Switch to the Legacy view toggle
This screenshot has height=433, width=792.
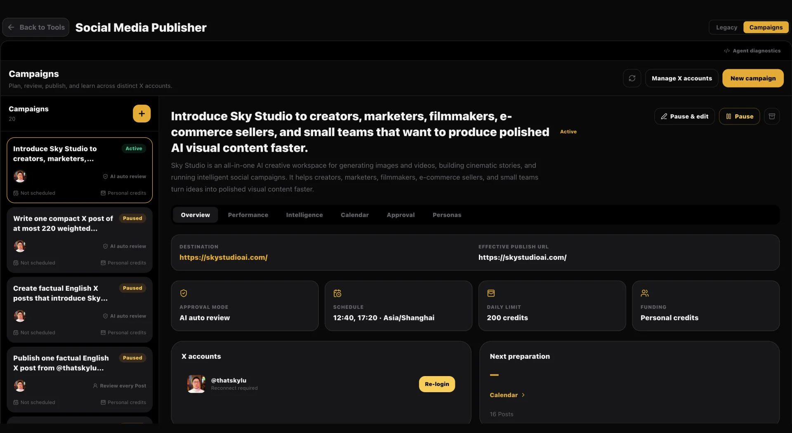(726, 27)
